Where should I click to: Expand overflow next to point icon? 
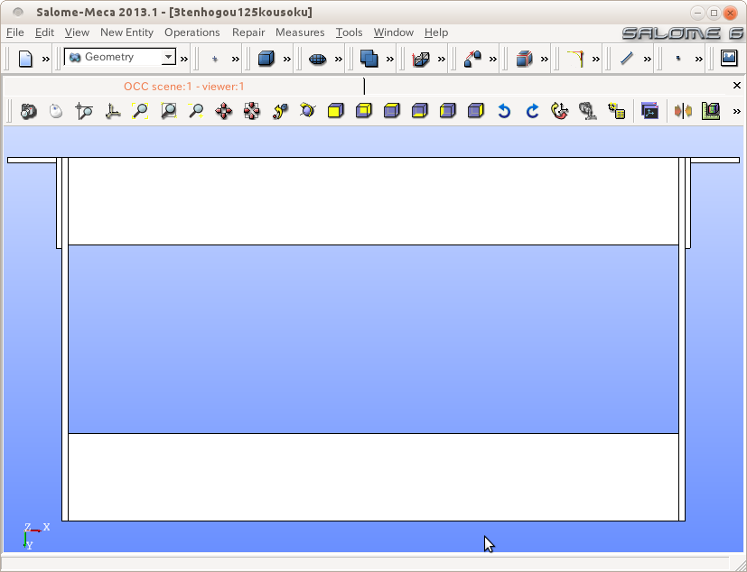coord(236,59)
